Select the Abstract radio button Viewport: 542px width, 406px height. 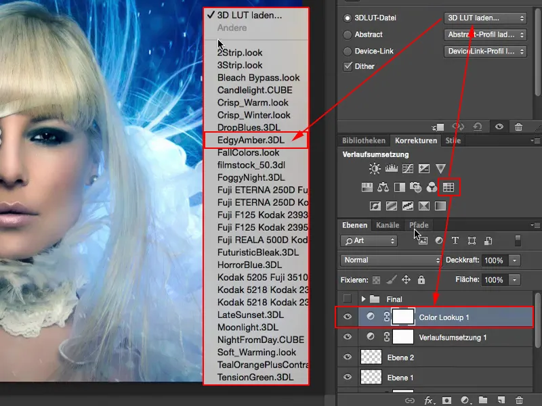point(348,35)
